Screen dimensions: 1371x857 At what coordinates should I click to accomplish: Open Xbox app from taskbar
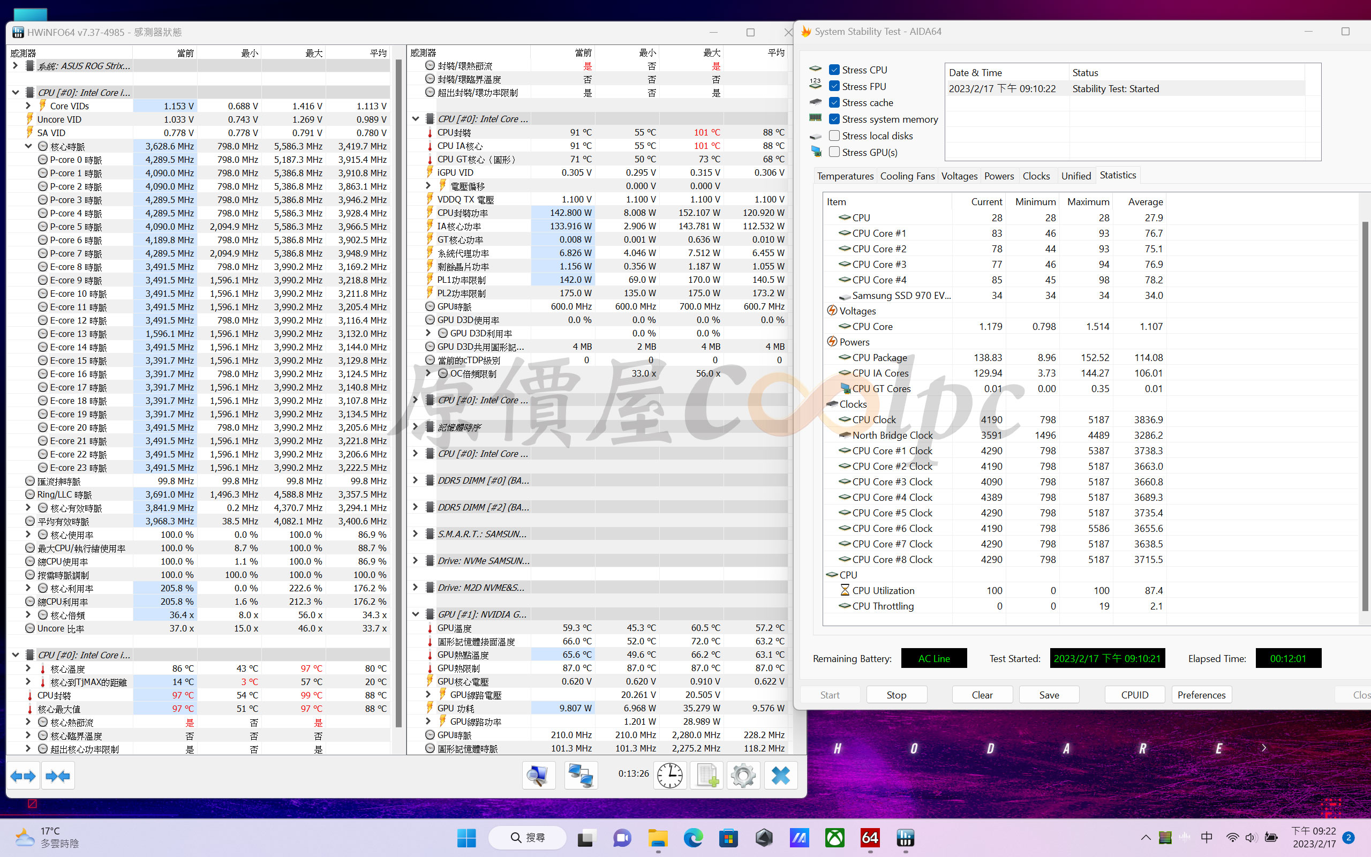[834, 837]
